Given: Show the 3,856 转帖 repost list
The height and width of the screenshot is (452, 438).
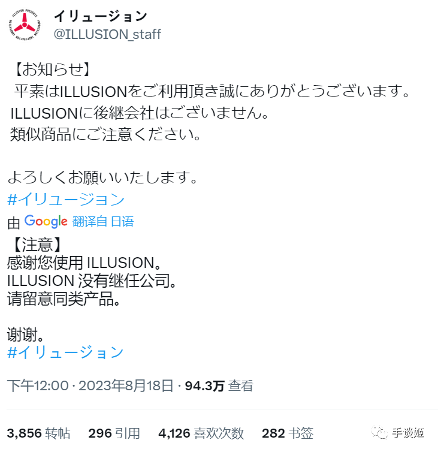Looking at the screenshot, I should pos(38,433).
